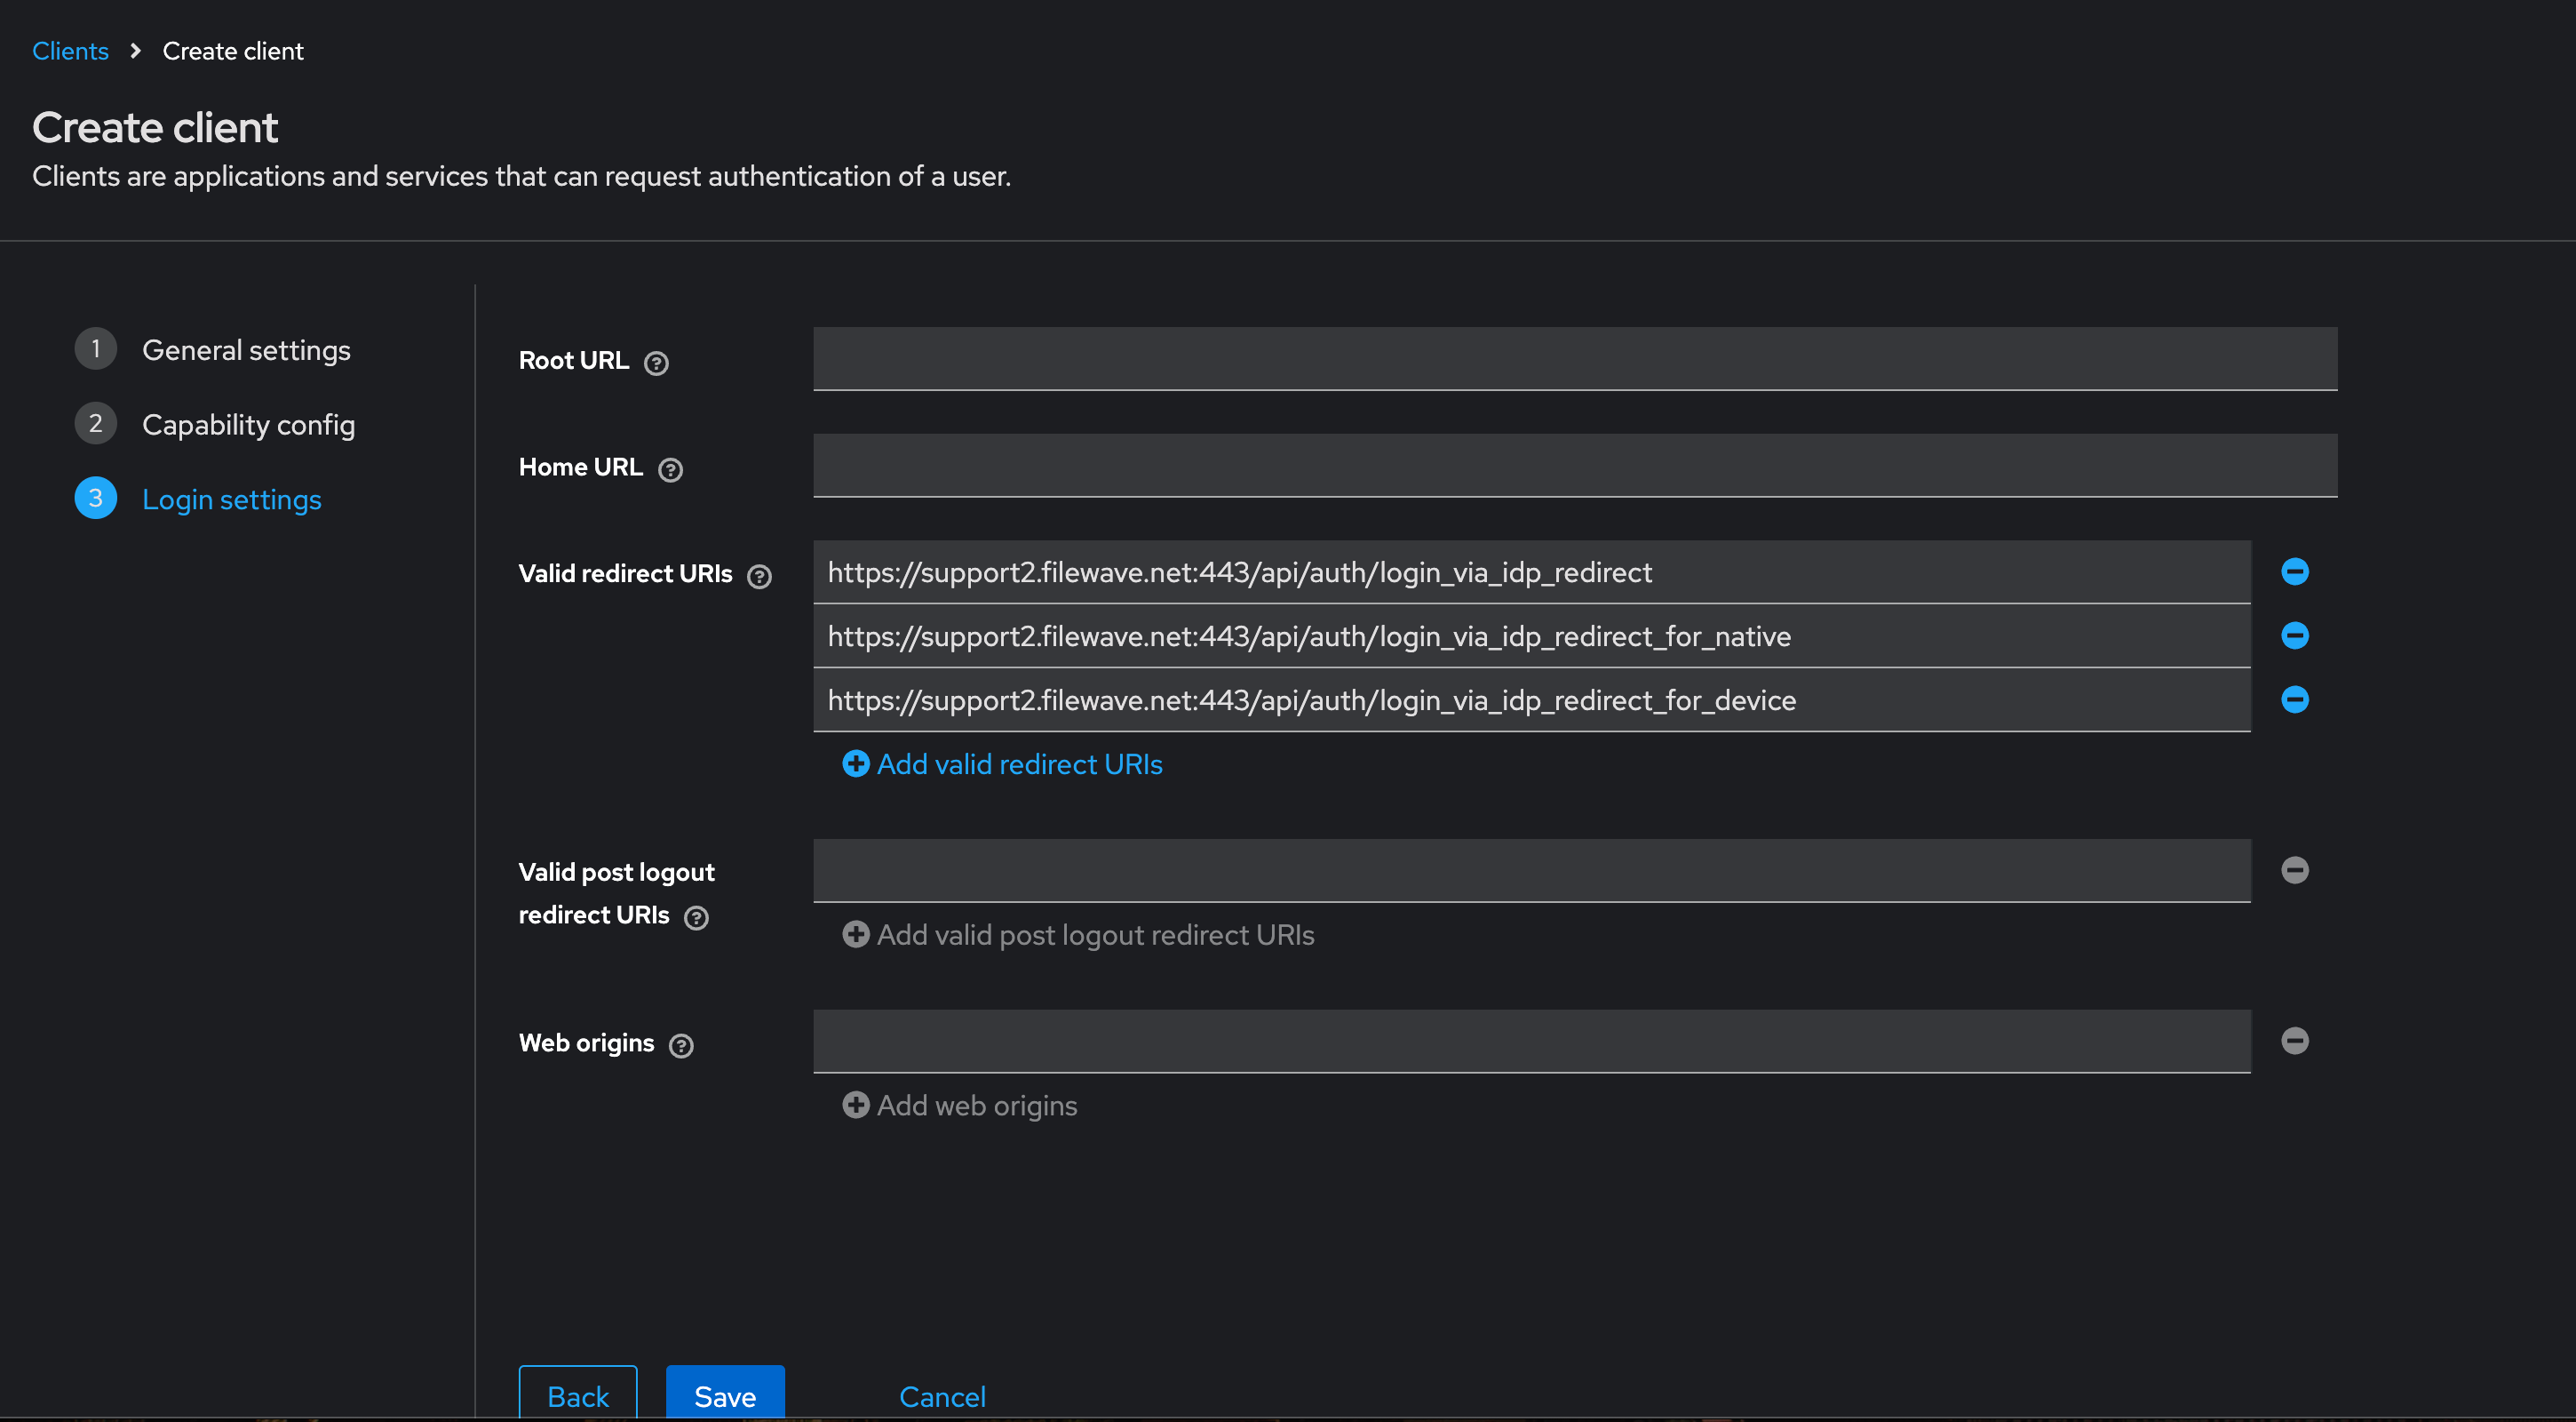Edit the redirect_for_native URI field
Viewport: 2576px width, 1422px height.
coord(1532,635)
